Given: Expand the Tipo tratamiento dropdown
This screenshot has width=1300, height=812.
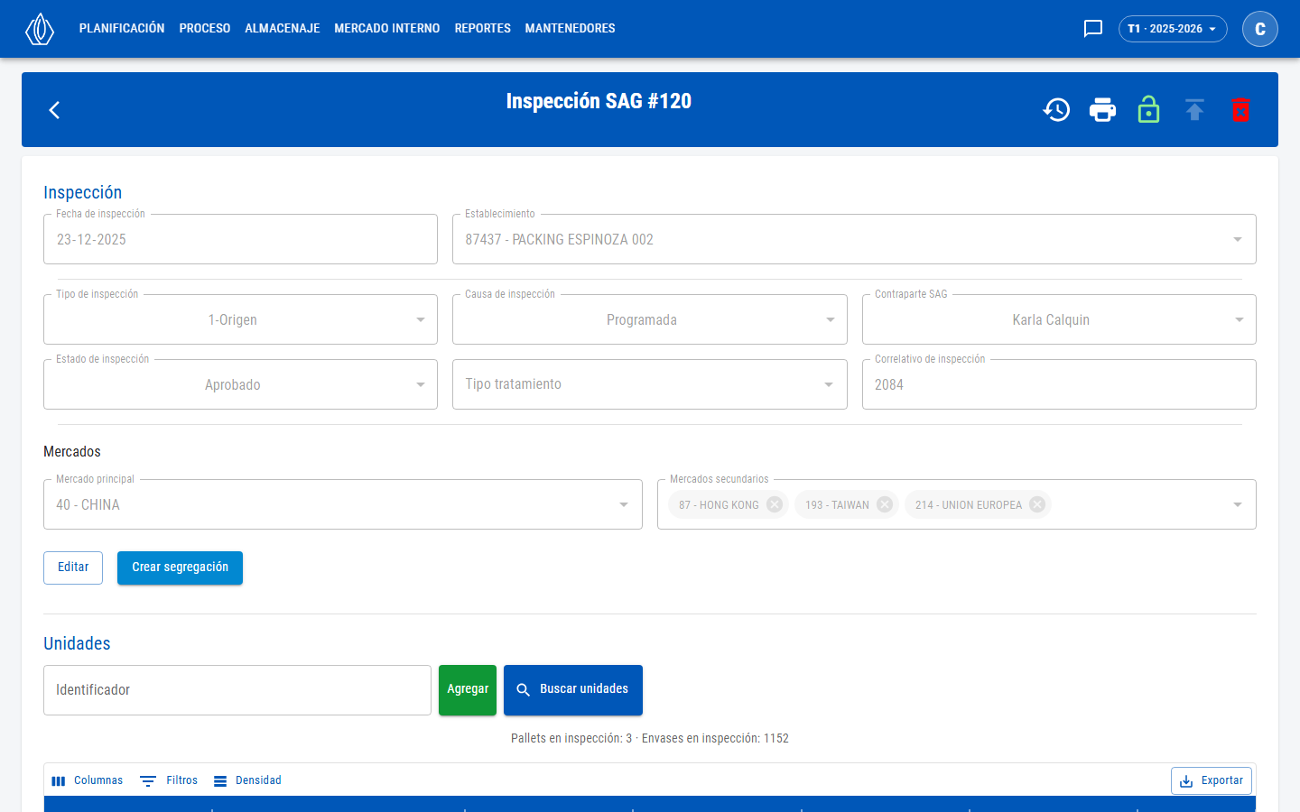Looking at the screenshot, I should pyautogui.click(x=649, y=384).
